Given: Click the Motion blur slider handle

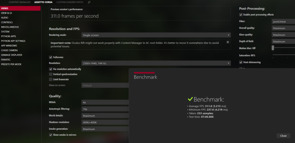Looking at the screenshot, I should coord(273,48).
